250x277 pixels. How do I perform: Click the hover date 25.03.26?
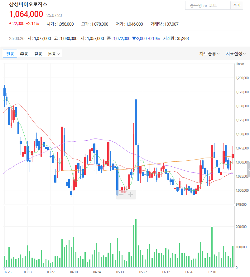click(17, 38)
